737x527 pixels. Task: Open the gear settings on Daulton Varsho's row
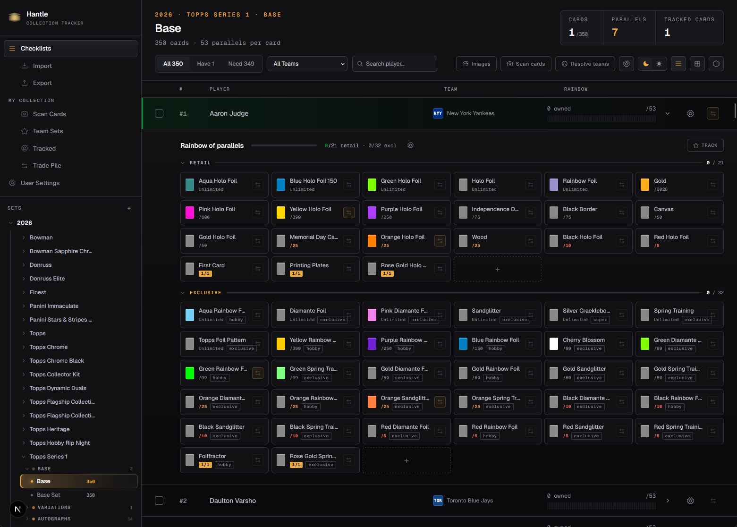[x=690, y=501]
